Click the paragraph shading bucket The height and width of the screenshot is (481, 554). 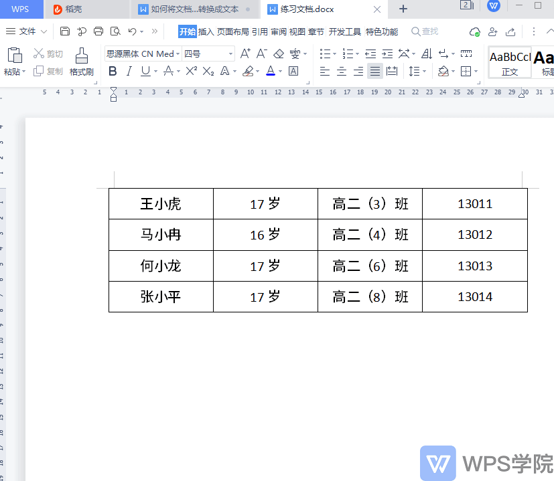click(443, 72)
